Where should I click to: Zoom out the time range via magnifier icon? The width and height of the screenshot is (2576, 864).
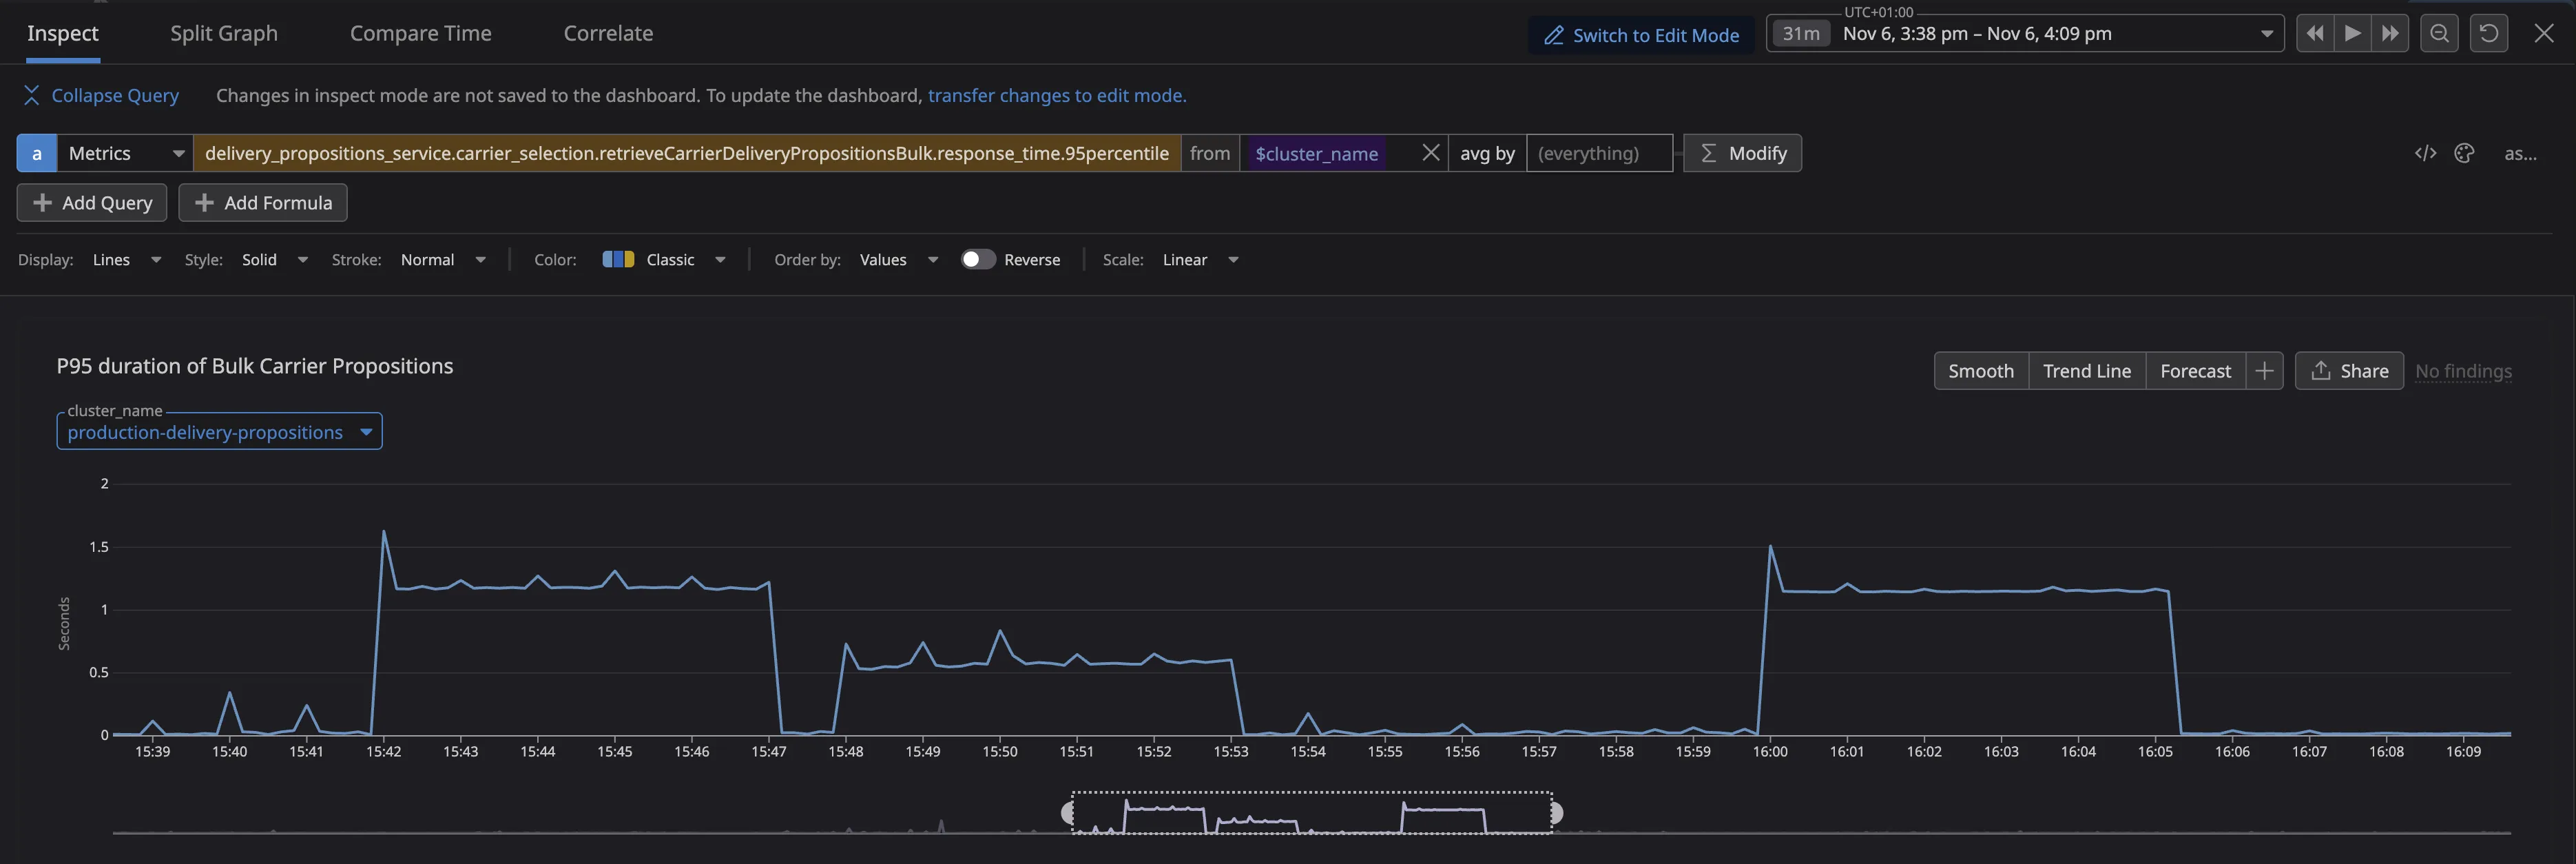(x=2439, y=33)
